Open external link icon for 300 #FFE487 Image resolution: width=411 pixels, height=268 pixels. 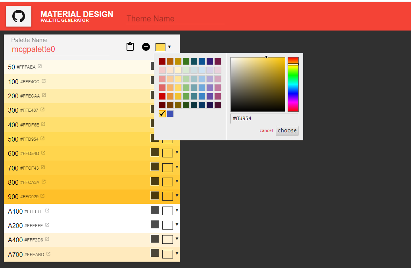click(x=42, y=109)
